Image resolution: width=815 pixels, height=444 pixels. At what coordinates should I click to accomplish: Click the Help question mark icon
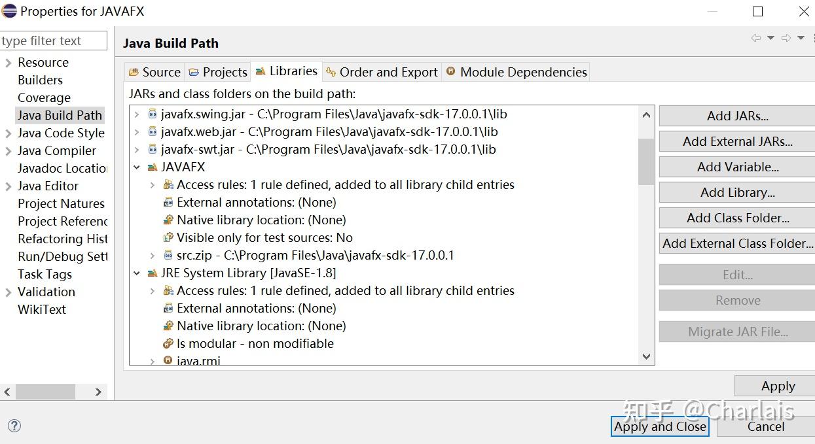[14, 426]
